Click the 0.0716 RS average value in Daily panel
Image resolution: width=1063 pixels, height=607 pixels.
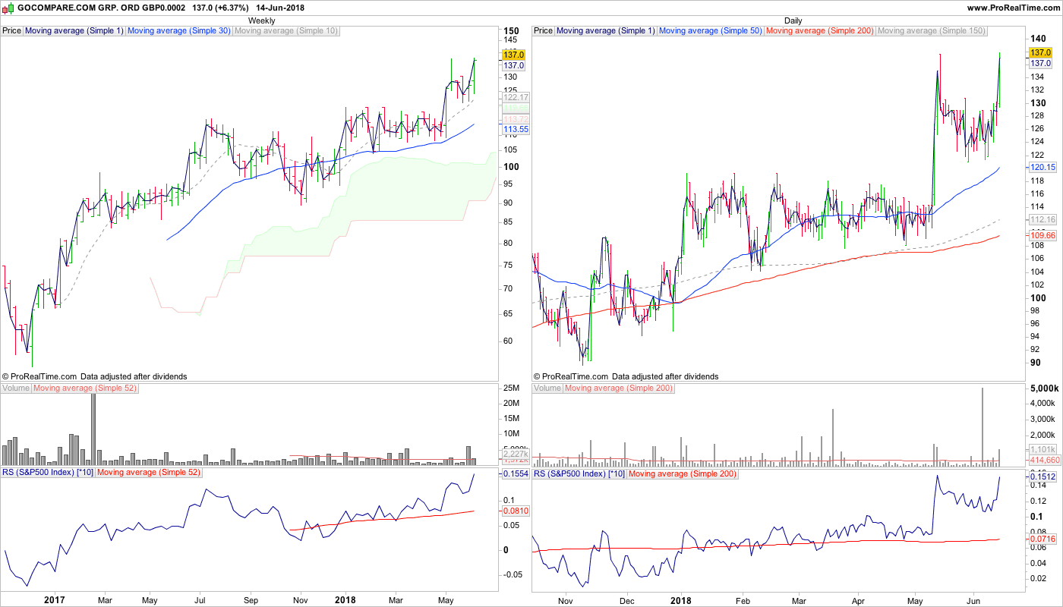pos(1043,539)
